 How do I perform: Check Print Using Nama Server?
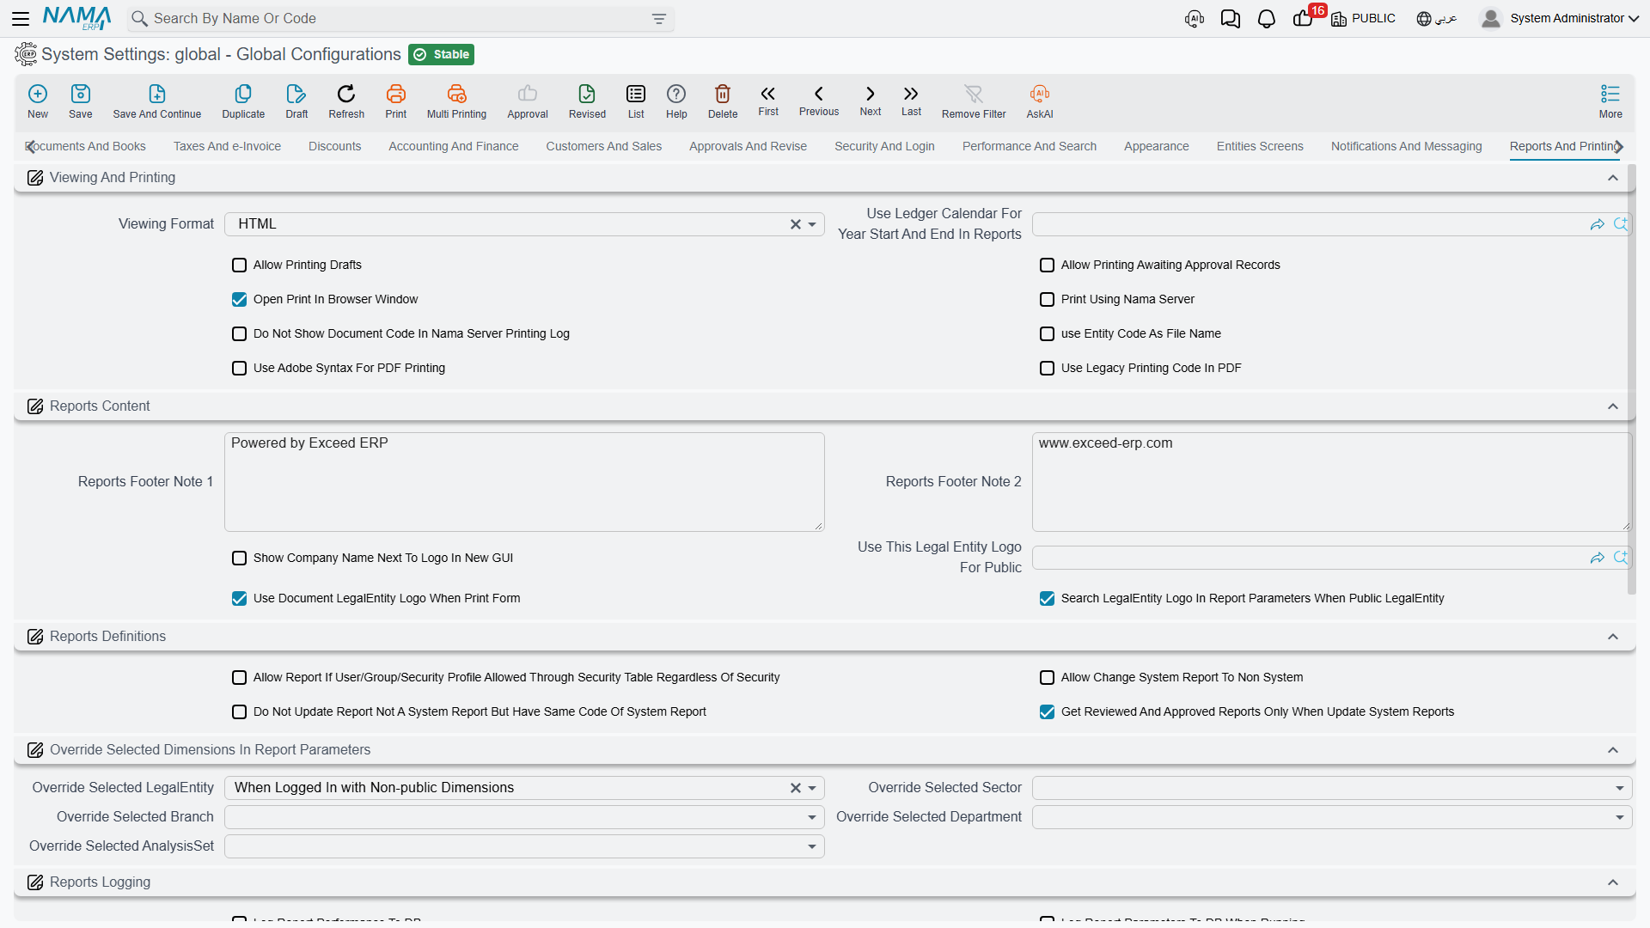pyautogui.click(x=1048, y=300)
